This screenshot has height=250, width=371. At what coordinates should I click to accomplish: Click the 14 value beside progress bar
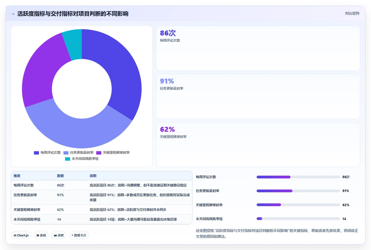344,219
